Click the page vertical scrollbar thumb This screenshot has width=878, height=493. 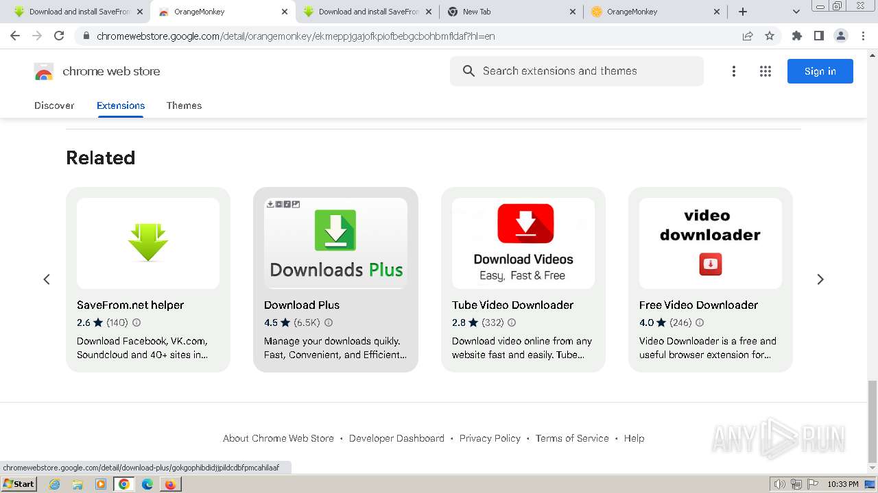pyautogui.click(x=873, y=422)
